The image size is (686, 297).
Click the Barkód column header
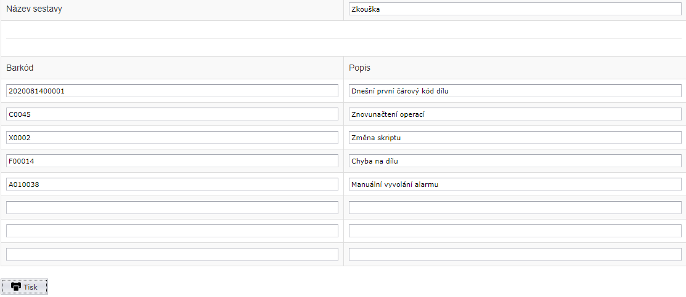point(18,68)
